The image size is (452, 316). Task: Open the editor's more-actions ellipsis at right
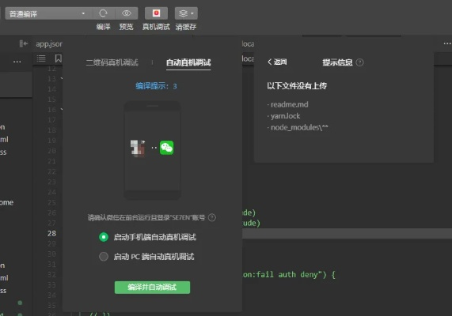(447, 43)
